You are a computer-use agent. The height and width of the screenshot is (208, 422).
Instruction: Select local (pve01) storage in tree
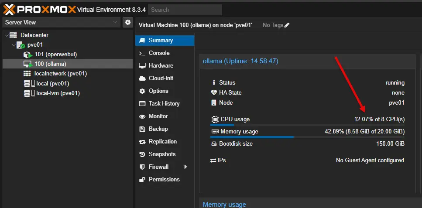pos(52,83)
